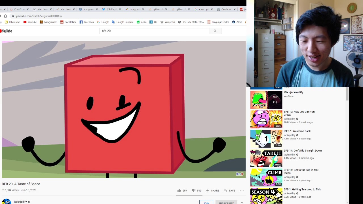Open the three-dot more actions menu

242,191
